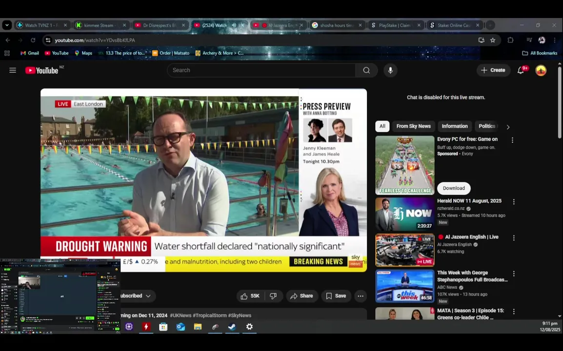The image size is (563, 351).
Task: Open the All Bookmarks folder
Action: pyautogui.click(x=540, y=53)
